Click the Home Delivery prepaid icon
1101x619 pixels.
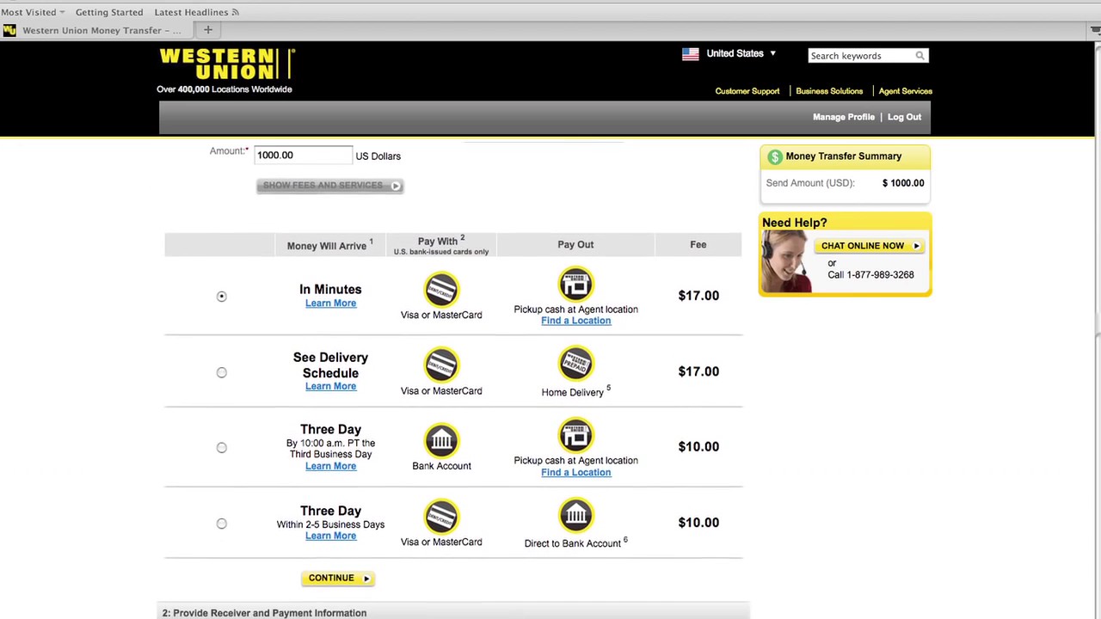(x=575, y=364)
